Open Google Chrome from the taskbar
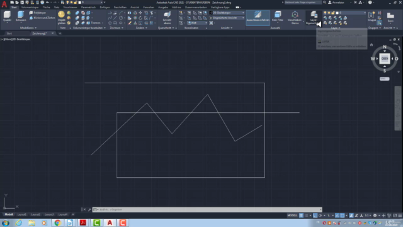The width and height of the screenshot is (403, 227). [57, 223]
